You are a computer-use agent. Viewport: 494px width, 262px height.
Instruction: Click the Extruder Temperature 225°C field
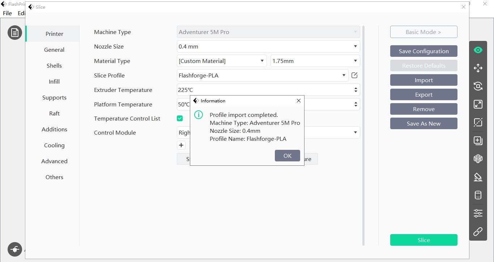[x=268, y=90]
